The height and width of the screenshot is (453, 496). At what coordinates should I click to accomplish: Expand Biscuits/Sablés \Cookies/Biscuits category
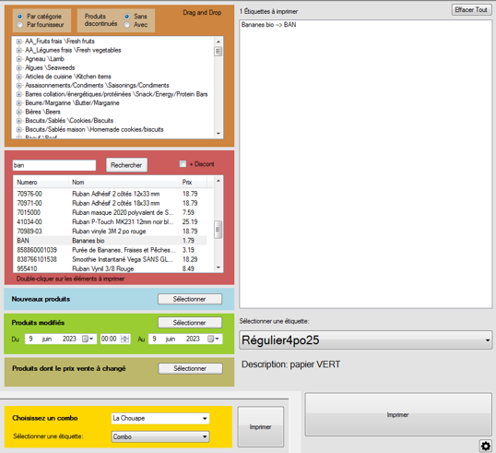click(19, 121)
